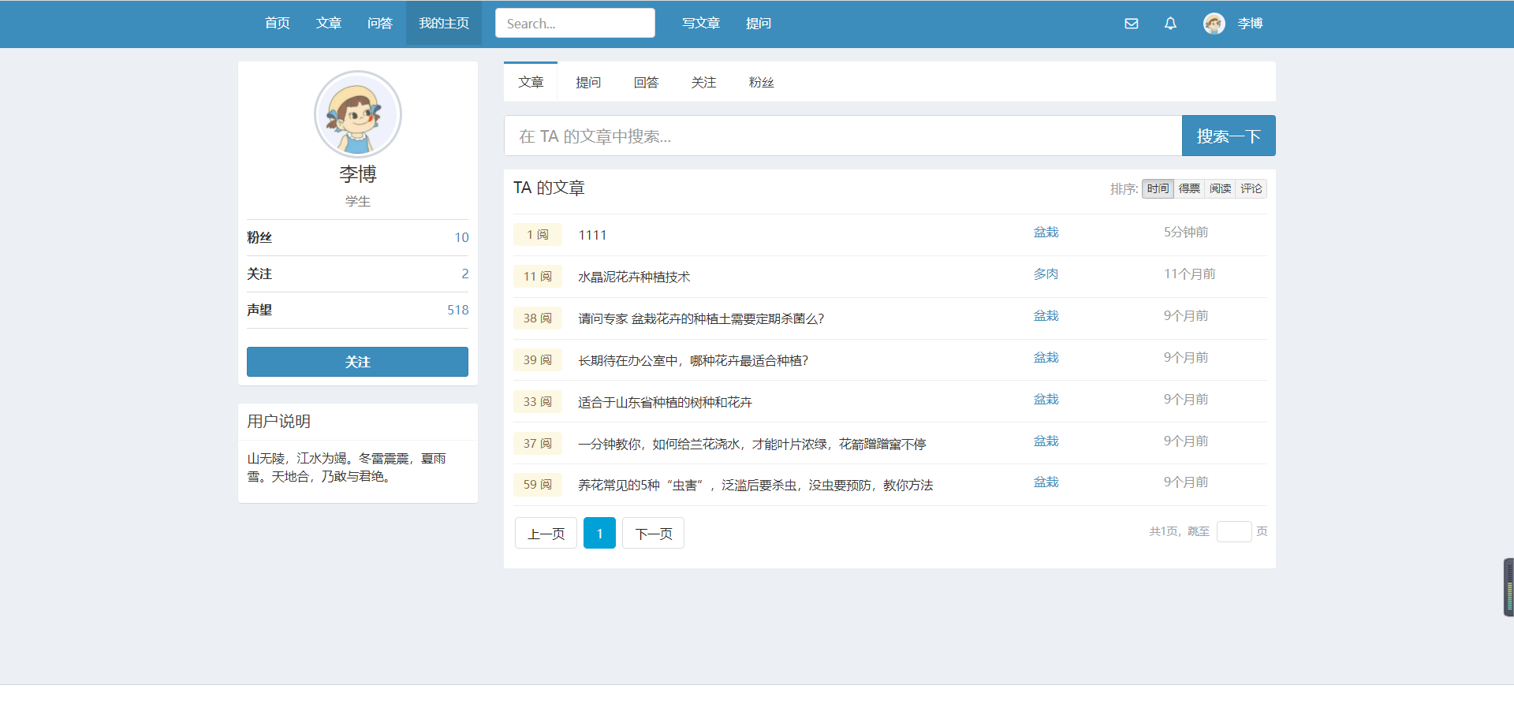Sort articles by 得票
This screenshot has width=1514, height=711.
[1189, 188]
